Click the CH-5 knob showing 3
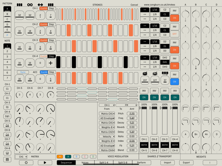The width and height of the screenshot is (222, 166). click(x=20, y=95)
